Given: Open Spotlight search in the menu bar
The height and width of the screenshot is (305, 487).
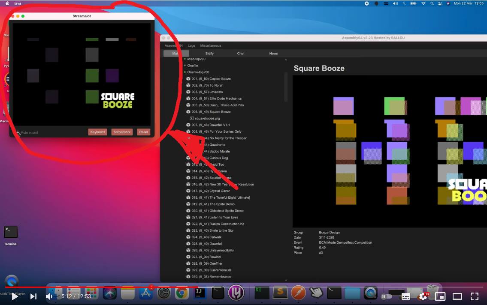Looking at the screenshot, I should click(432, 3).
